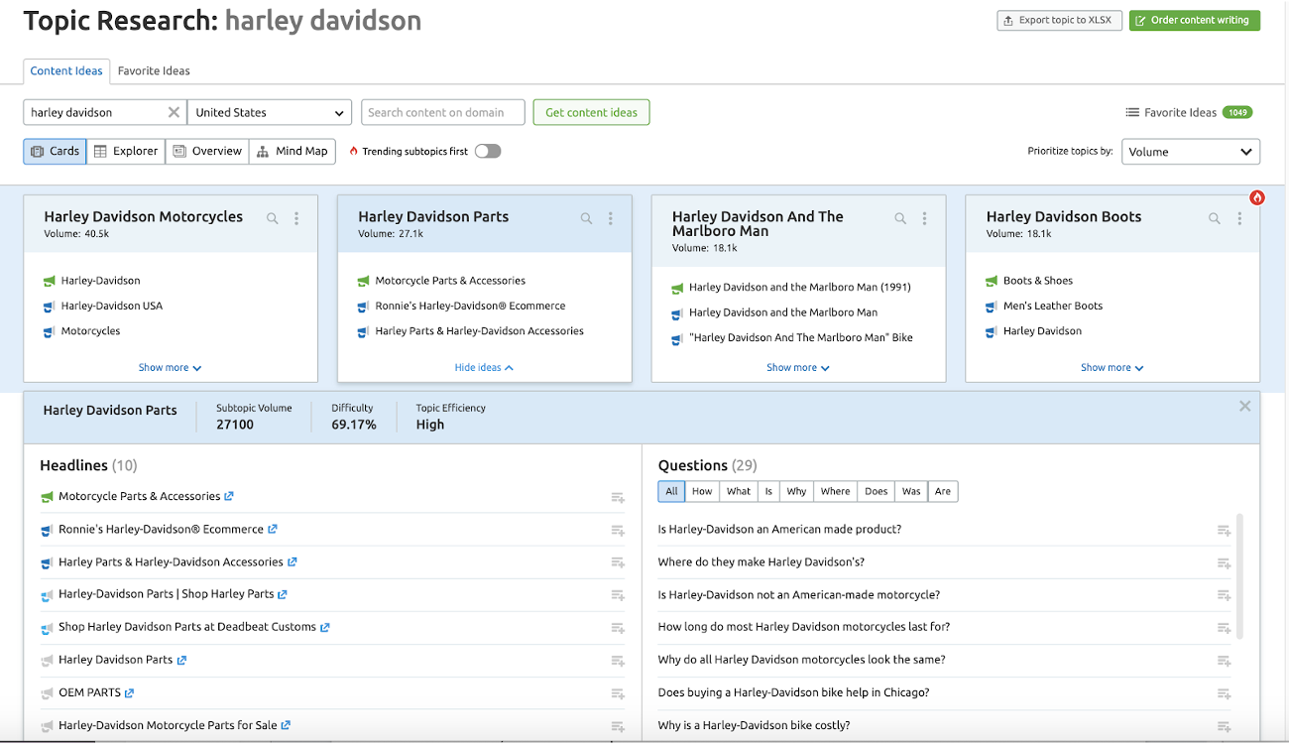The height and width of the screenshot is (744, 1289).
Task: Favorite the Chicago bike question
Action: (1225, 693)
